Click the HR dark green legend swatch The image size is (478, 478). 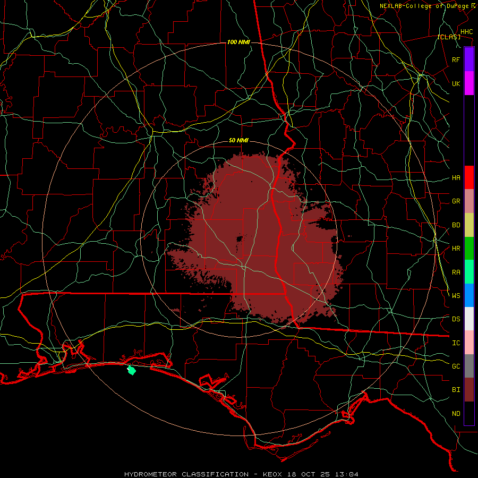click(x=469, y=249)
